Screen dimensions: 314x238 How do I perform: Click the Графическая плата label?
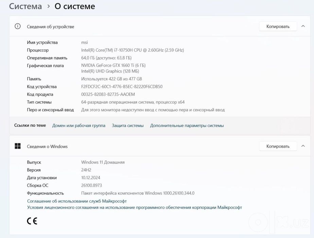45,66
